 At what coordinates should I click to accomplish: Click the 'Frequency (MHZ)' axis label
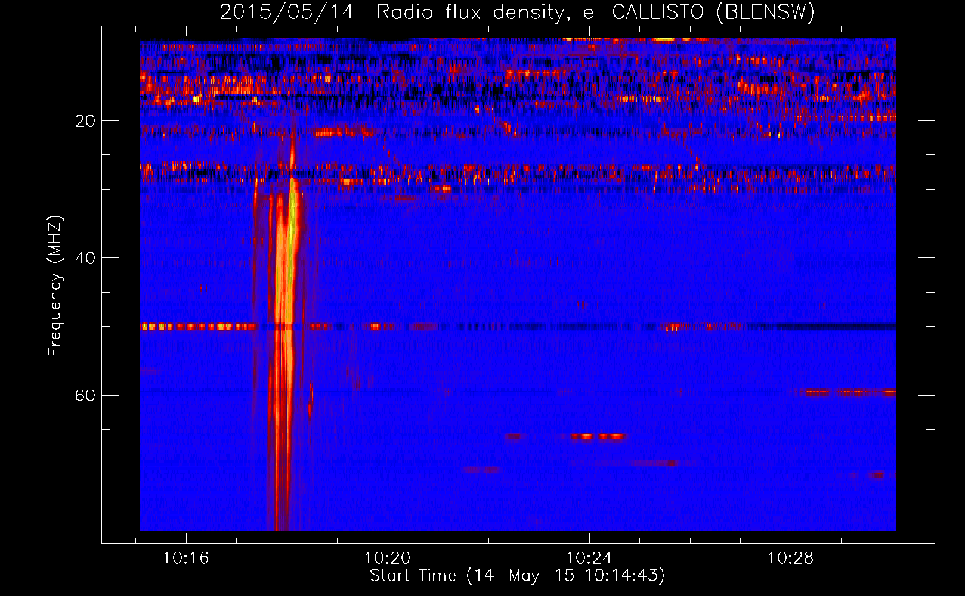(x=55, y=286)
